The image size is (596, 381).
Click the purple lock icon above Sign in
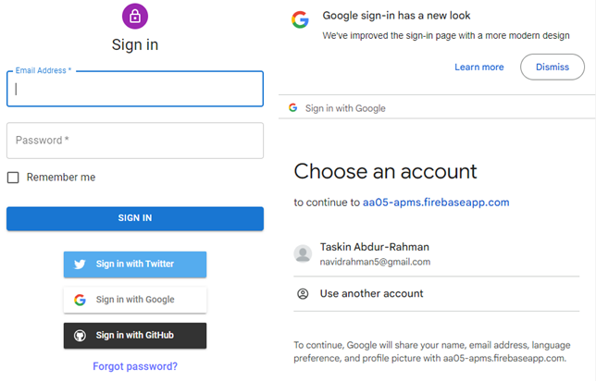[x=135, y=17]
